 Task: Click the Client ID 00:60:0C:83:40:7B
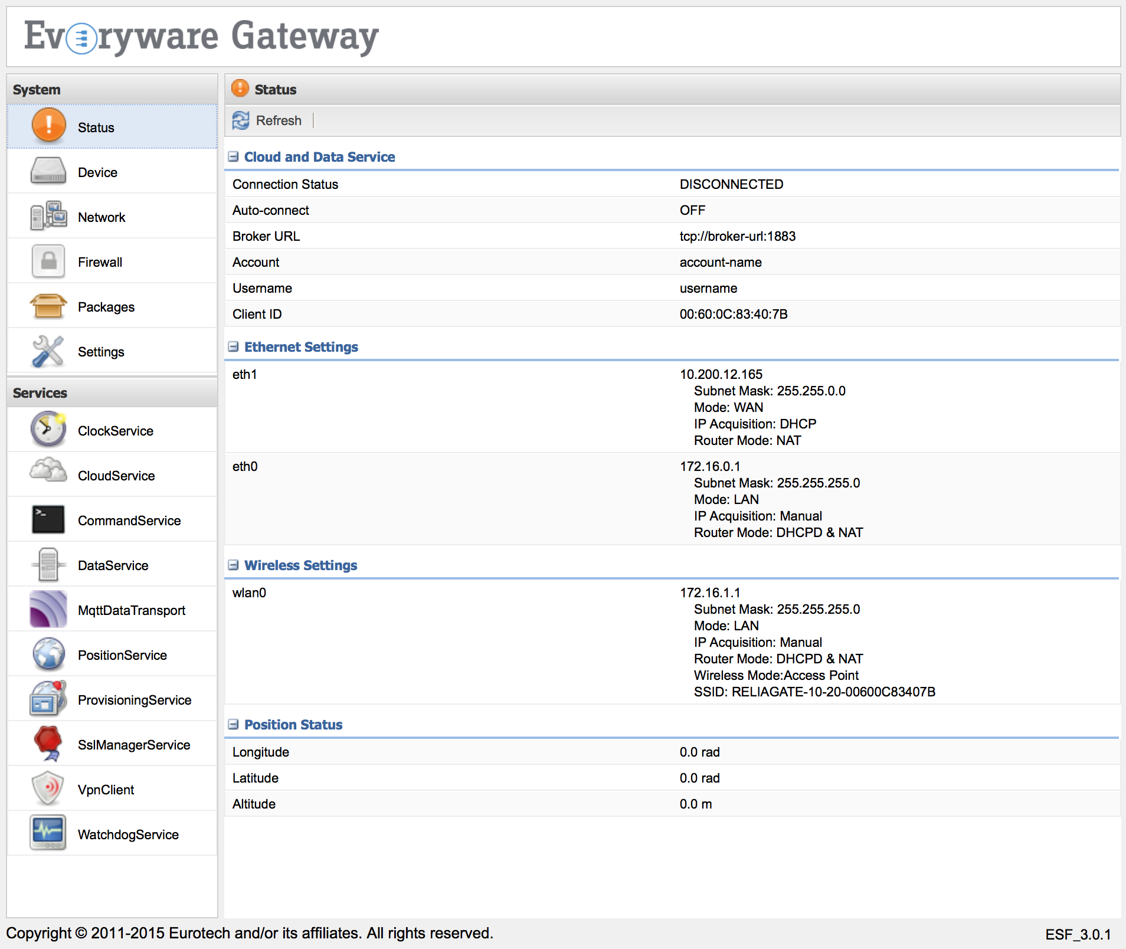point(734,314)
